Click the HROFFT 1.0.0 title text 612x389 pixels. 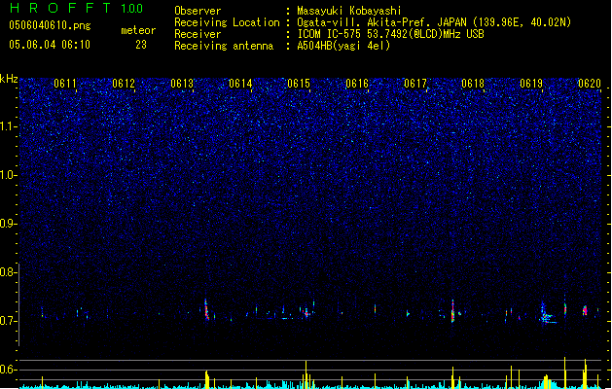77,8
